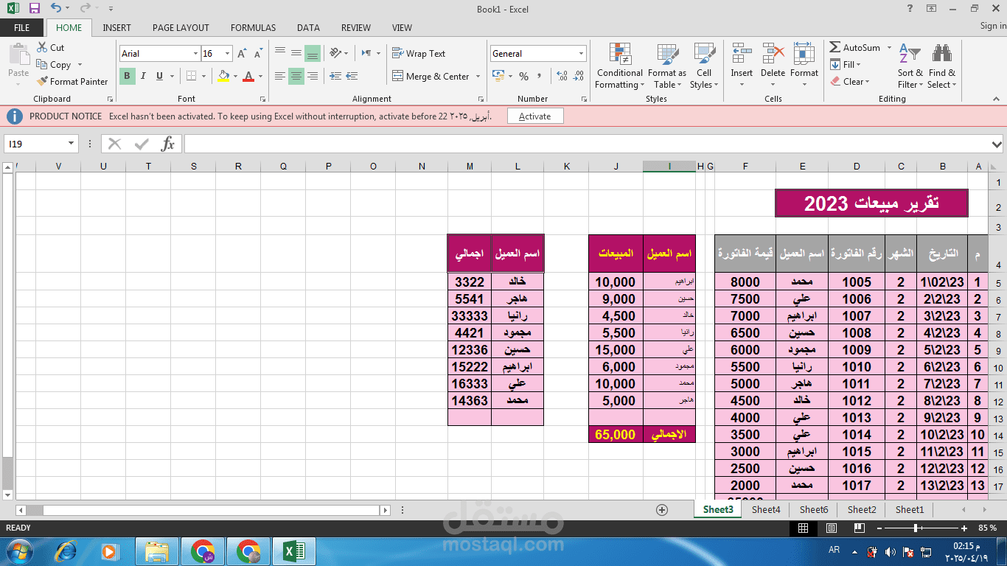Toggle Normal view in the status bar

[804, 528]
